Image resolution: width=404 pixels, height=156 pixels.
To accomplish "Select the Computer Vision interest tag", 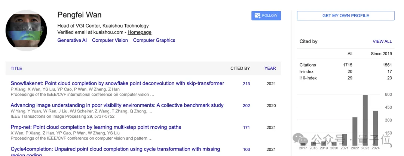I will tap(110, 40).
